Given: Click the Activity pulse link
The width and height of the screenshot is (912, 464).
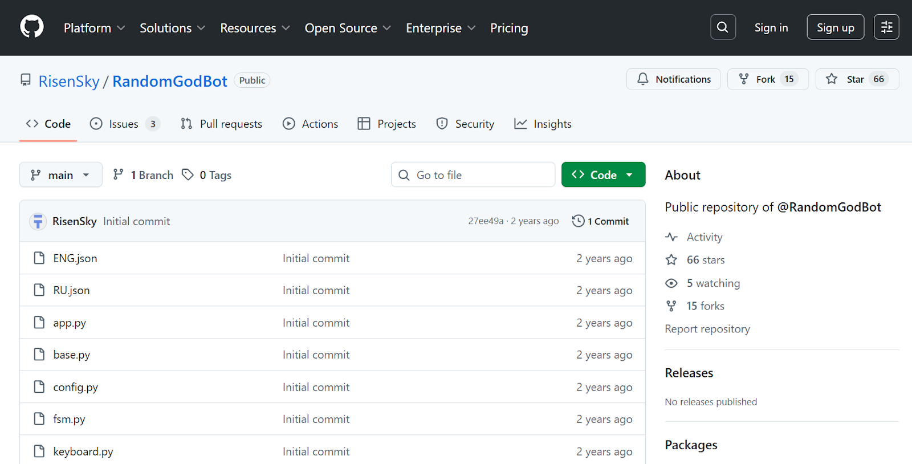Looking at the screenshot, I should click(x=704, y=237).
